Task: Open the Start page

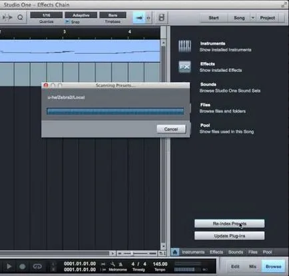Action: click(x=214, y=18)
